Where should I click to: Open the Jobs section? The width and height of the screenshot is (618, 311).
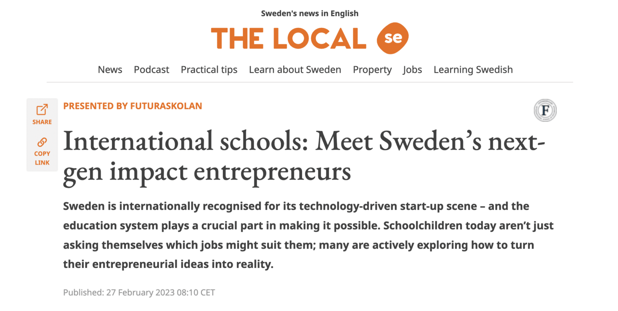[412, 70]
